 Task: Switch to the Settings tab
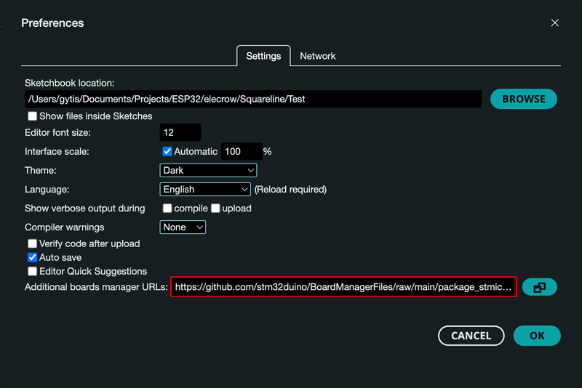tap(263, 56)
